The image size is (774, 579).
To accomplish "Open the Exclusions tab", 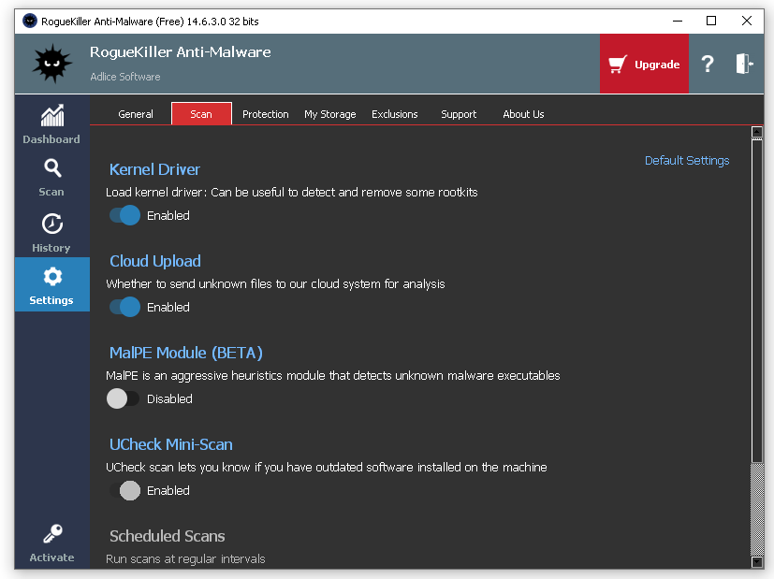I will click(x=395, y=114).
